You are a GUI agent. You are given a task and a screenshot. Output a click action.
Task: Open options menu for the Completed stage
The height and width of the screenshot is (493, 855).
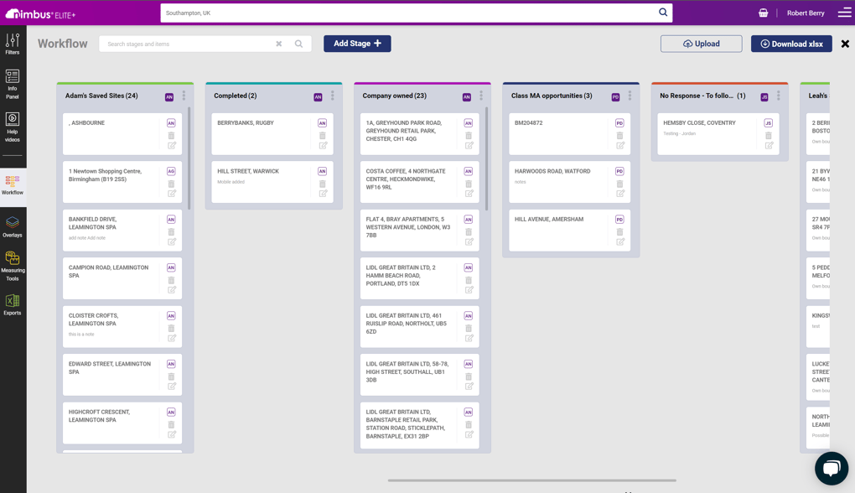(x=334, y=96)
